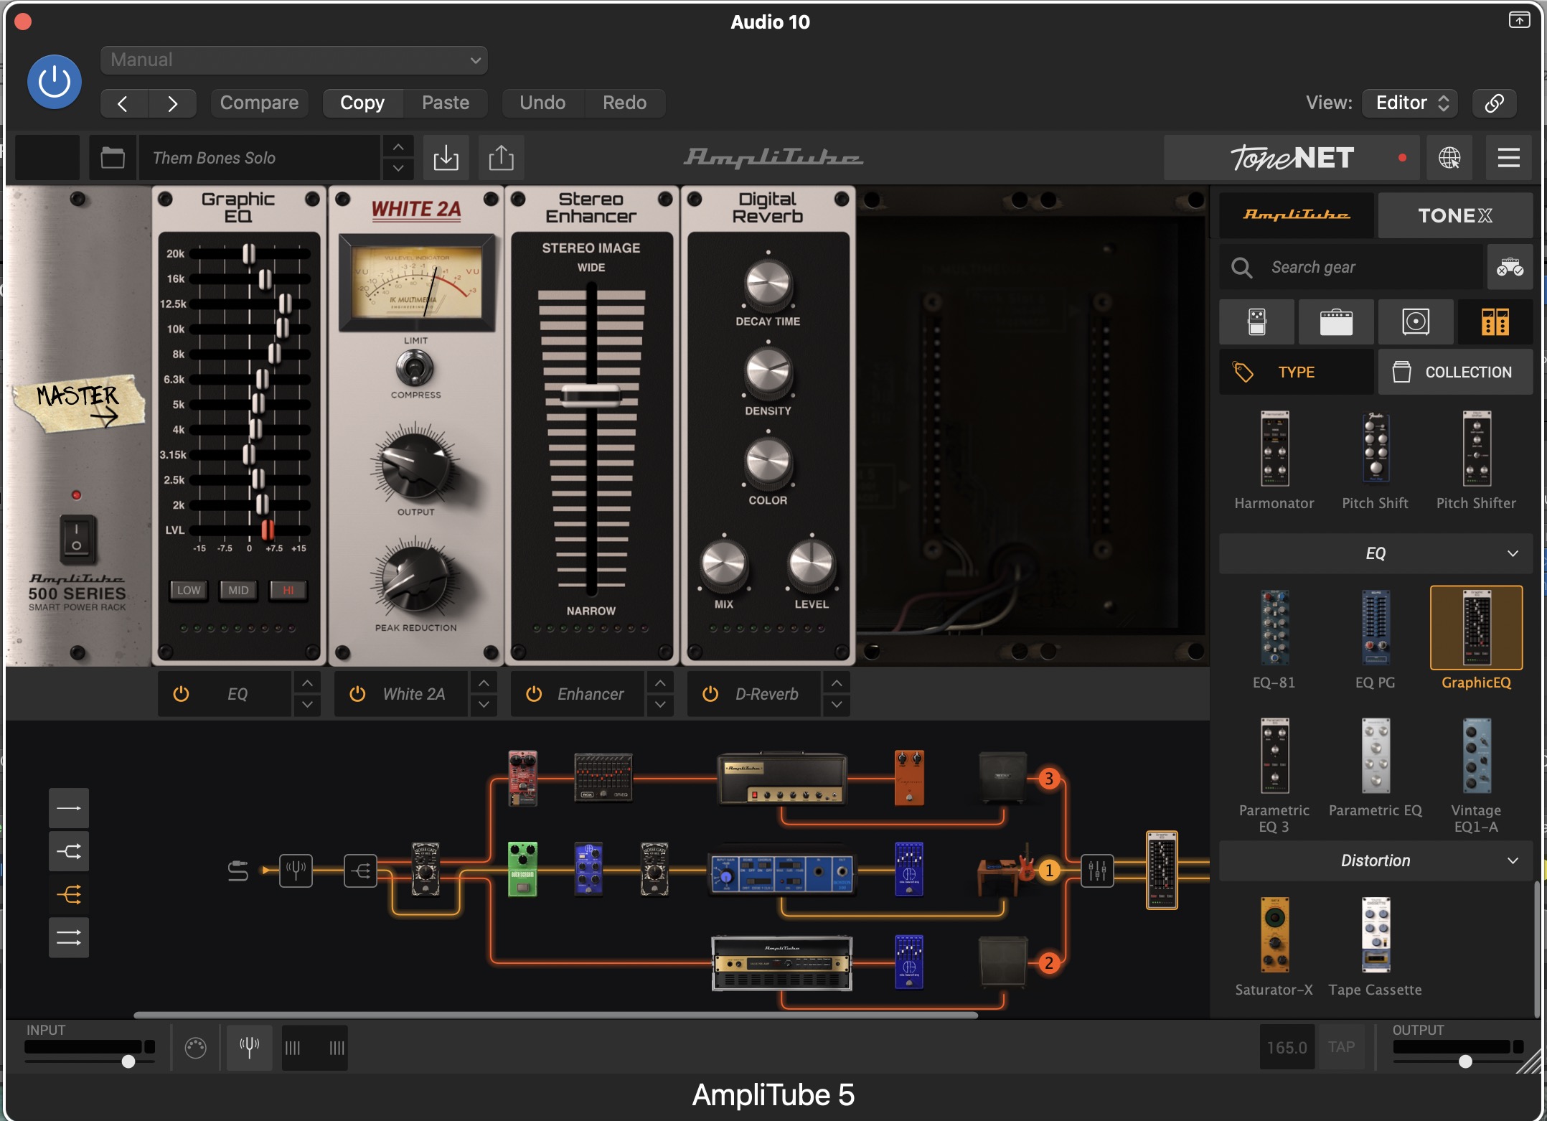This screenshot has width=1547, height=1121.
Task: Select the three-way parallel signal routing icon
Action: point(69,894)
